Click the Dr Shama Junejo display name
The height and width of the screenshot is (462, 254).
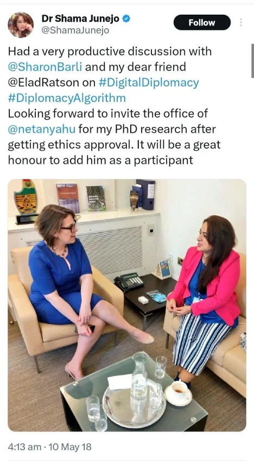click(x=80, y=18)
